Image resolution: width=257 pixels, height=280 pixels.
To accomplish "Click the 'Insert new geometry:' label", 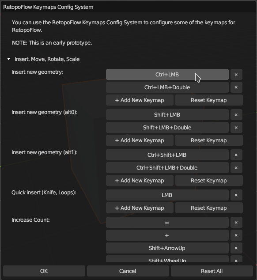I will tap(38, 72).
